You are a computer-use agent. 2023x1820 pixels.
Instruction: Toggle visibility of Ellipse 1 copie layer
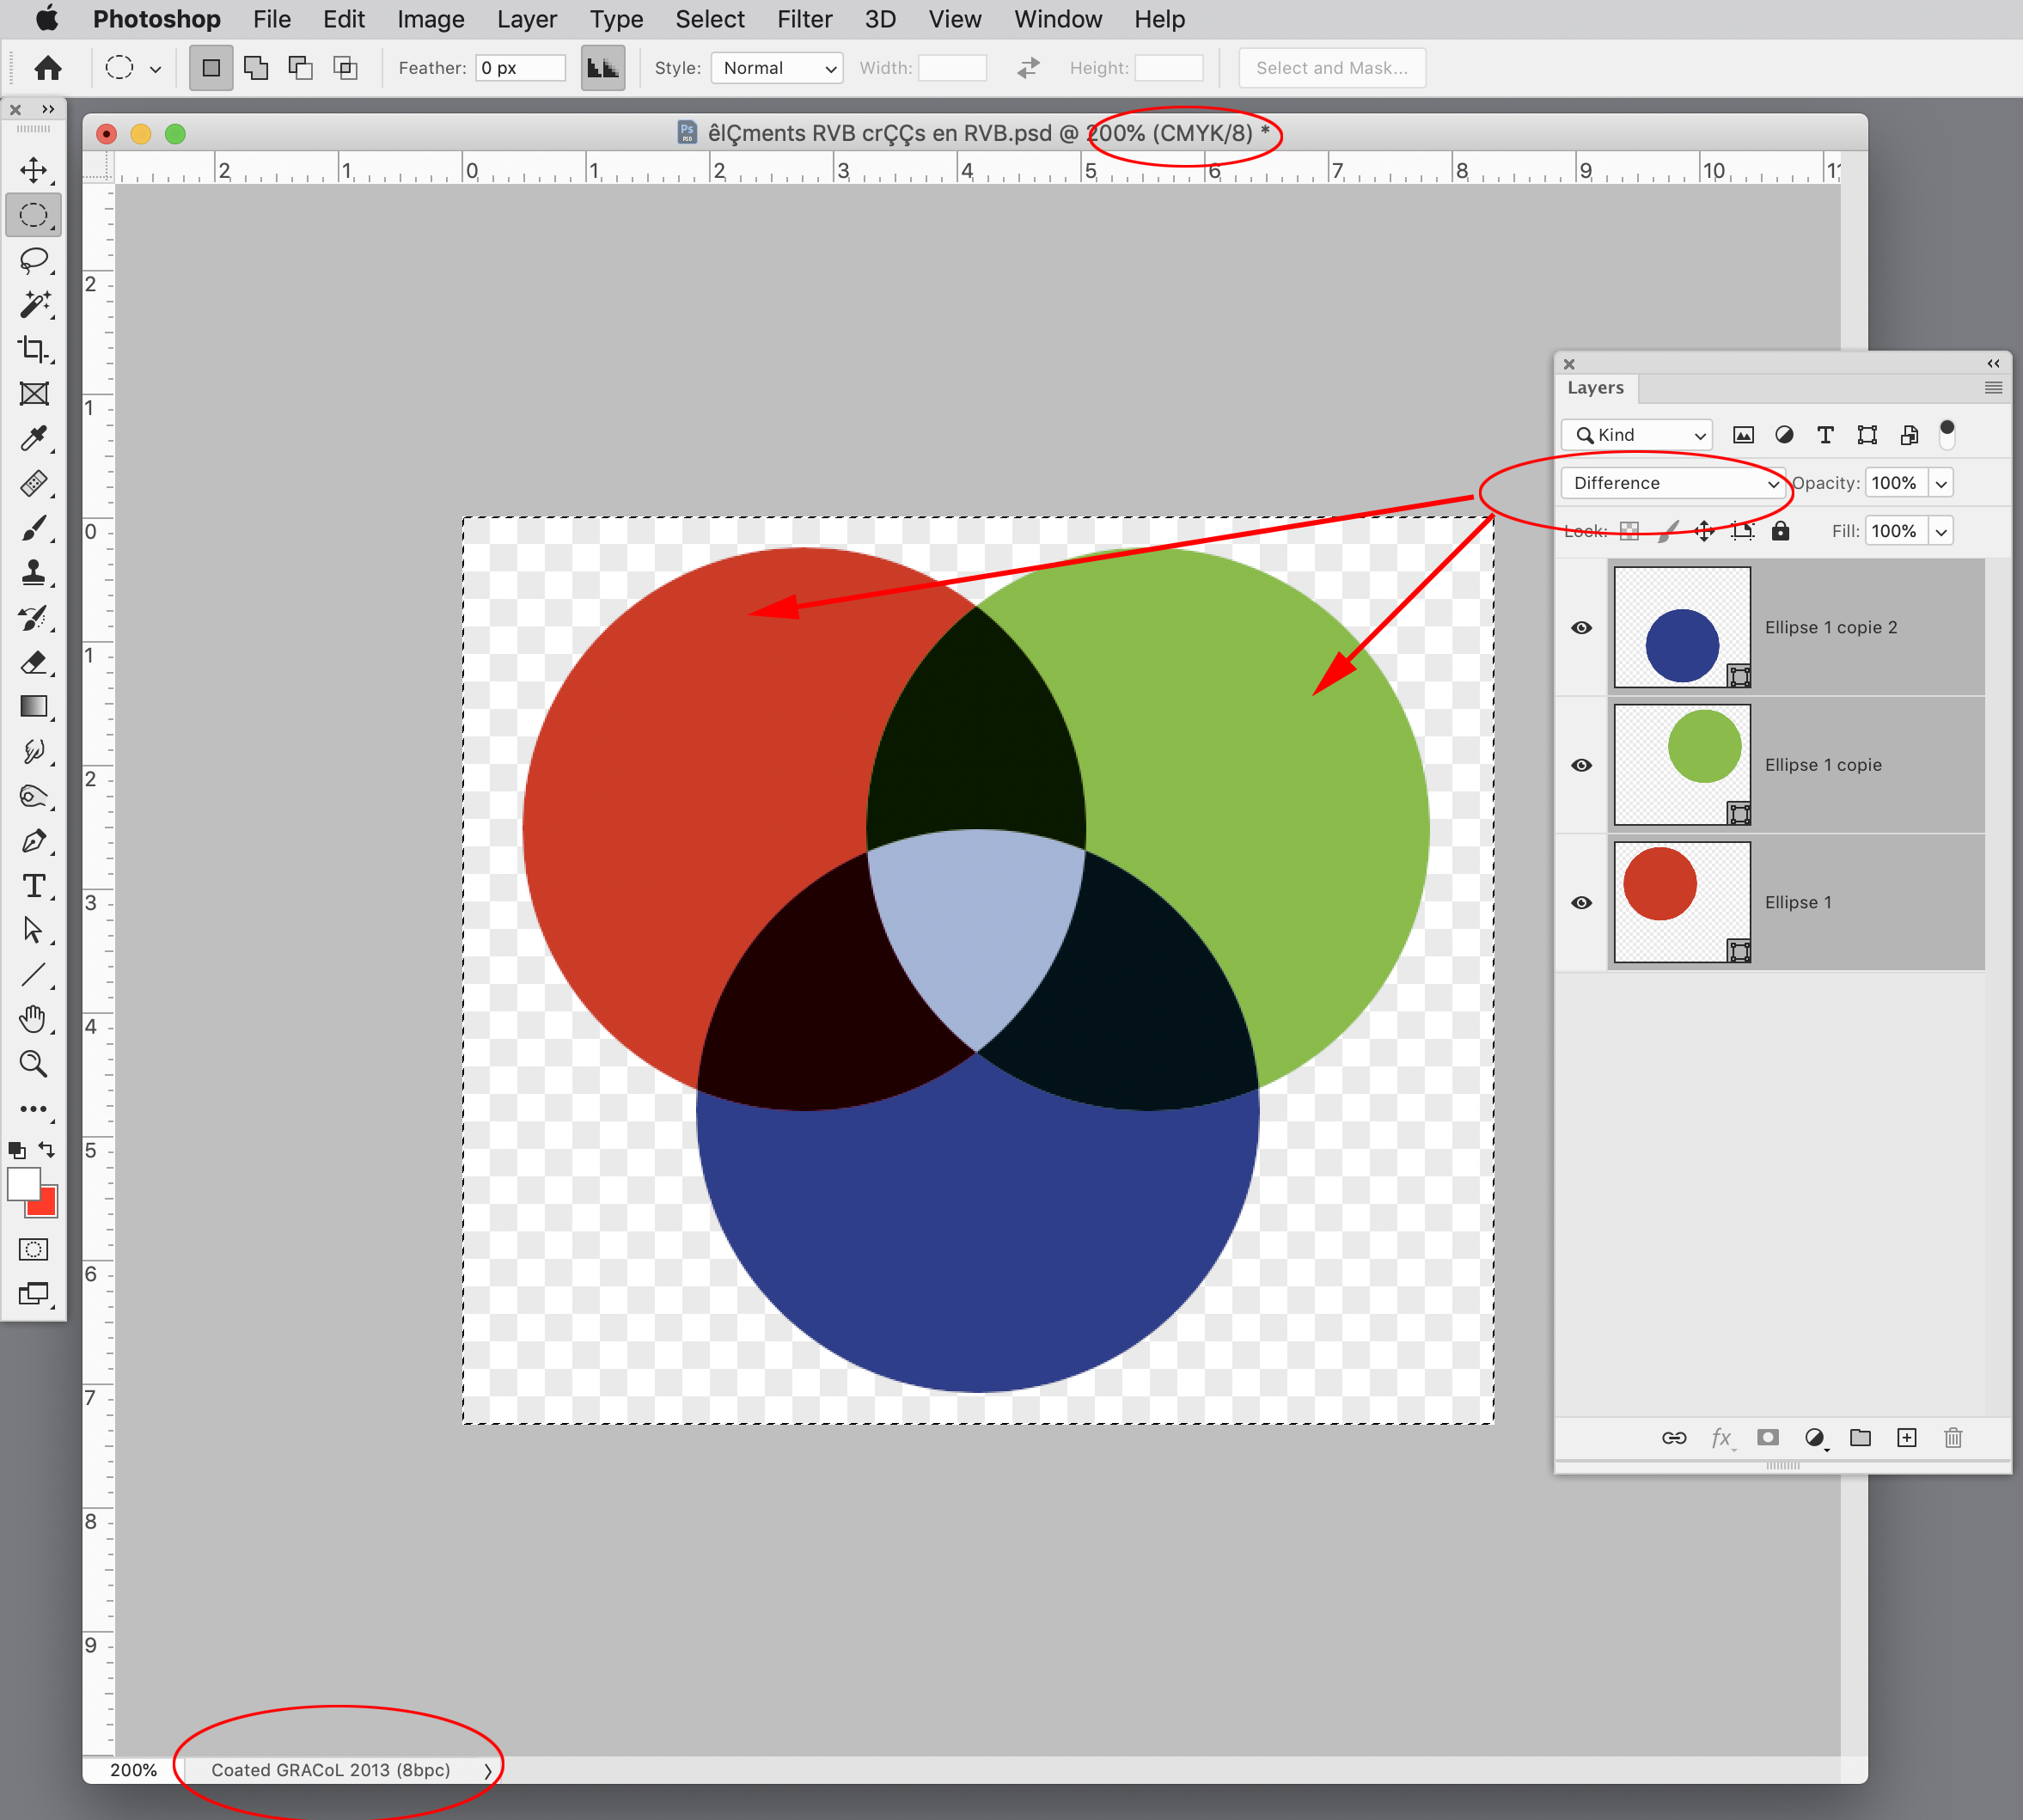pos(1581,764)
